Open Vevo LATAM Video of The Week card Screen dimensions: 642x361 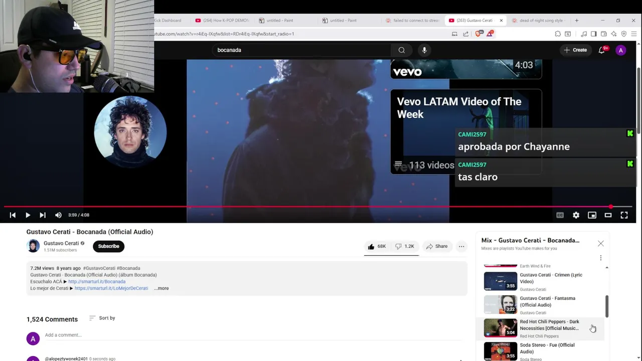point(466,132)
